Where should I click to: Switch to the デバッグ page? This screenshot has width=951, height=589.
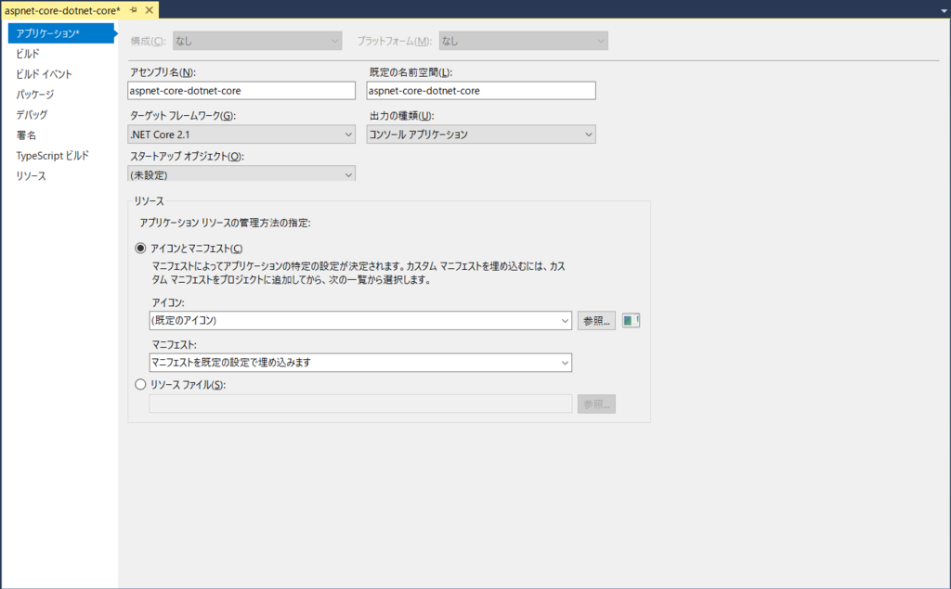(32, 114)
